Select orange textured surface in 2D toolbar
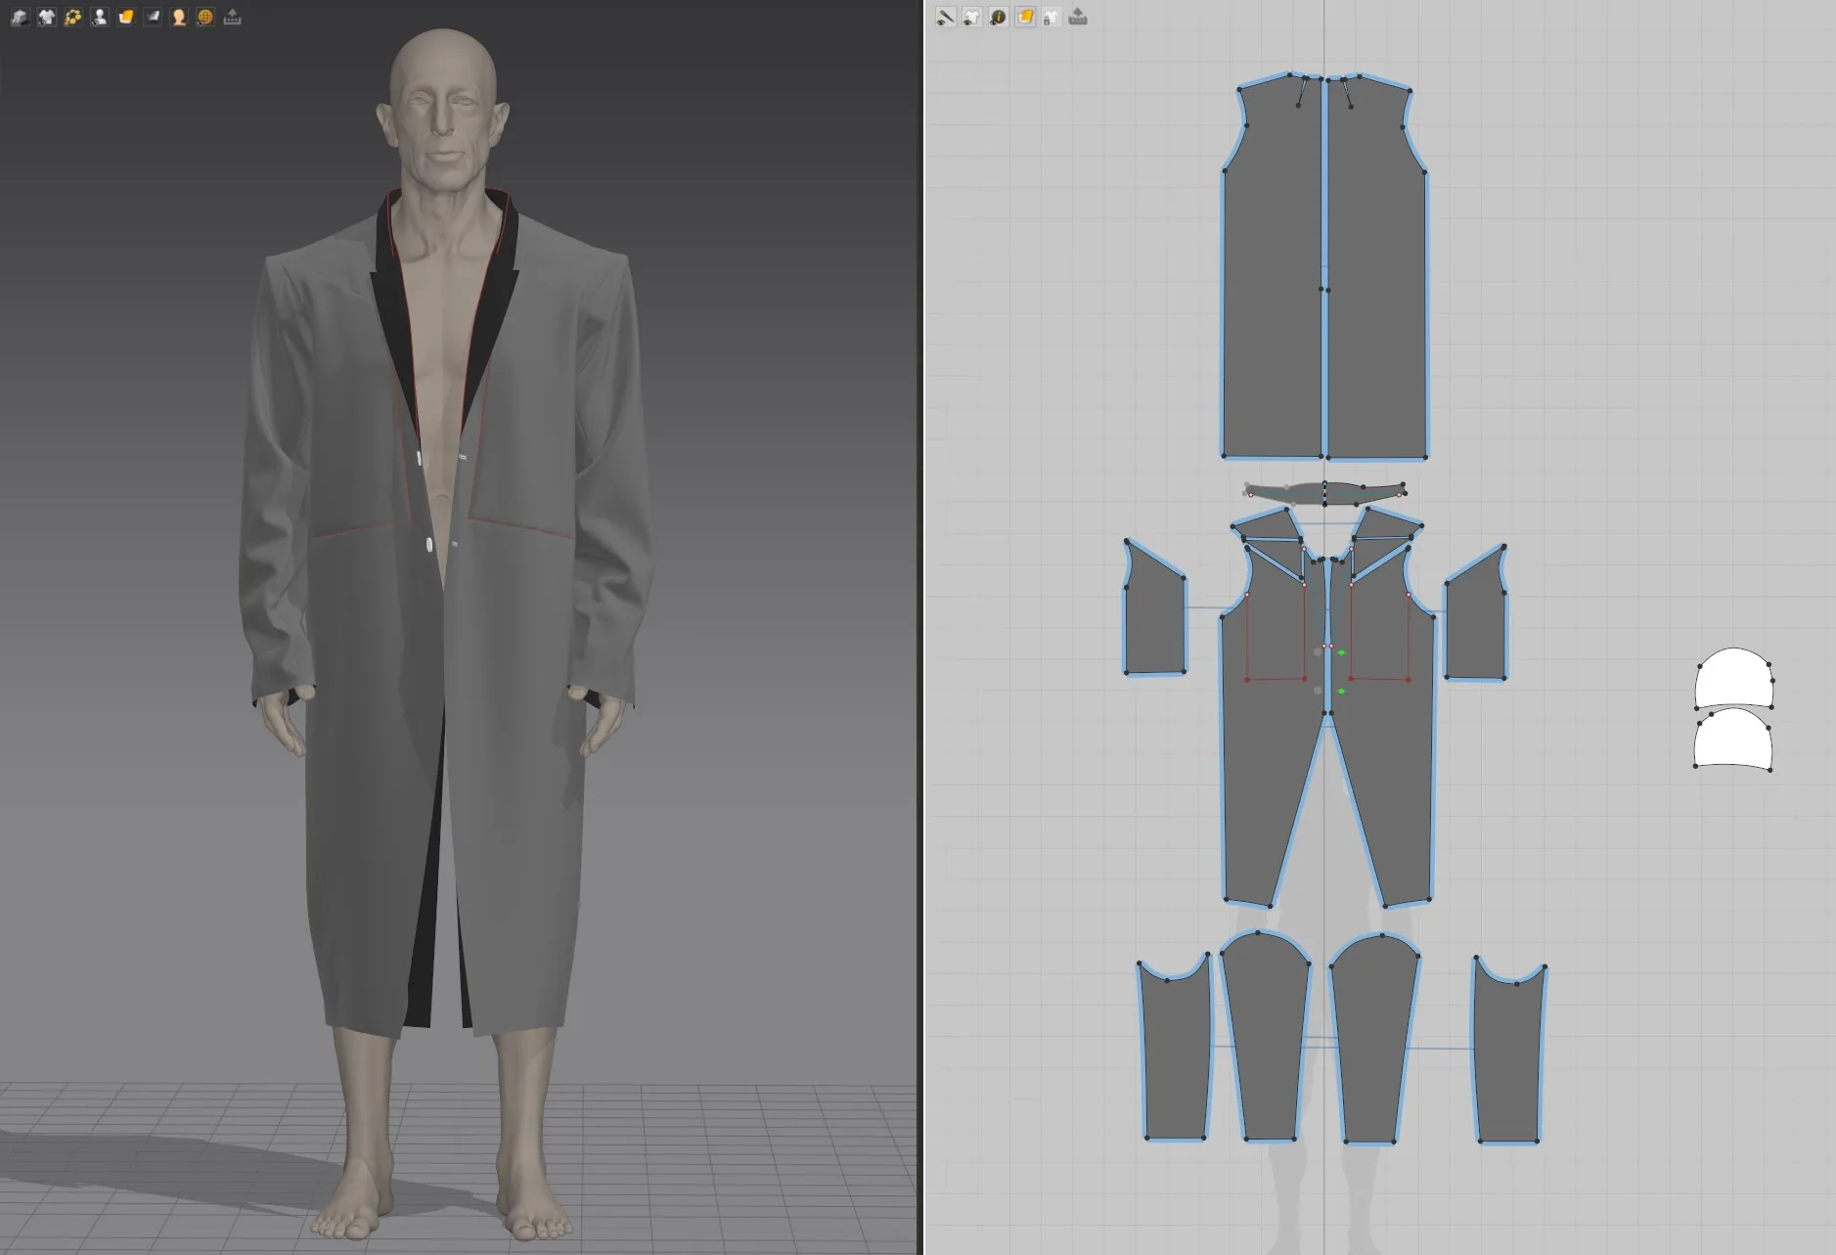Screen dimensions: 1836x1255 click(x=1025, y=17)
